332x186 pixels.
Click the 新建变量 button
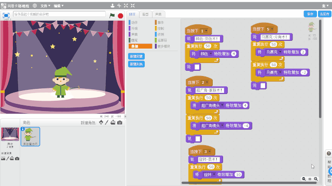tap(136, 56)
